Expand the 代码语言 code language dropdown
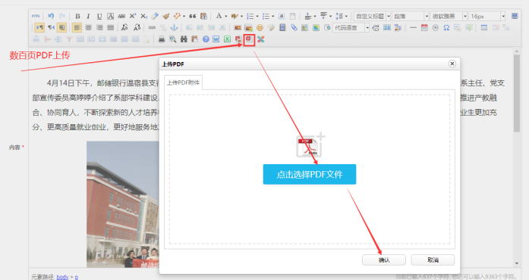Screen dimensions: 529x280 (x=351, y=27)
